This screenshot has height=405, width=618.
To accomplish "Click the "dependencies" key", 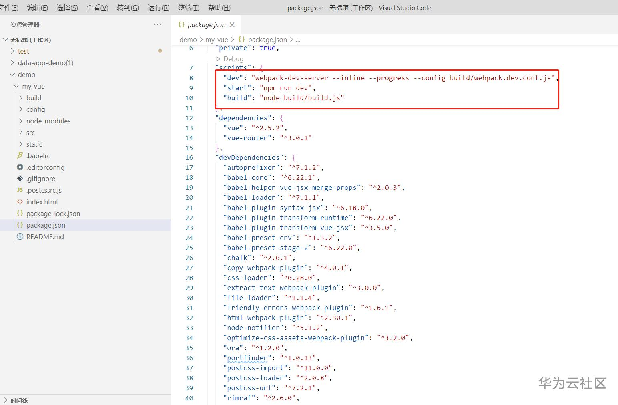I will (243, 118).
